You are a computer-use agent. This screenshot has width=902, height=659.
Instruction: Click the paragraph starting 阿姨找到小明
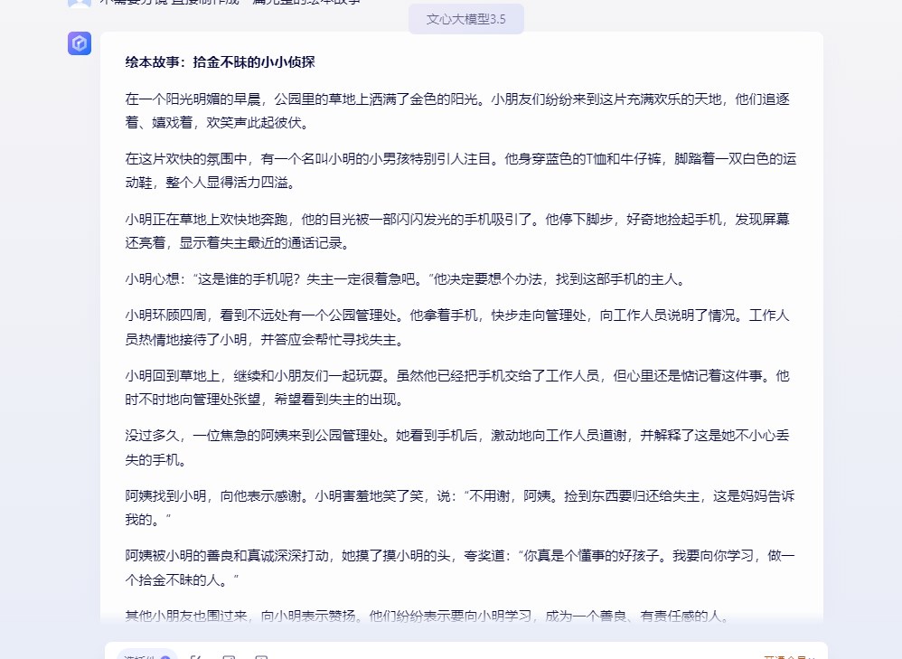pos(460,508)
